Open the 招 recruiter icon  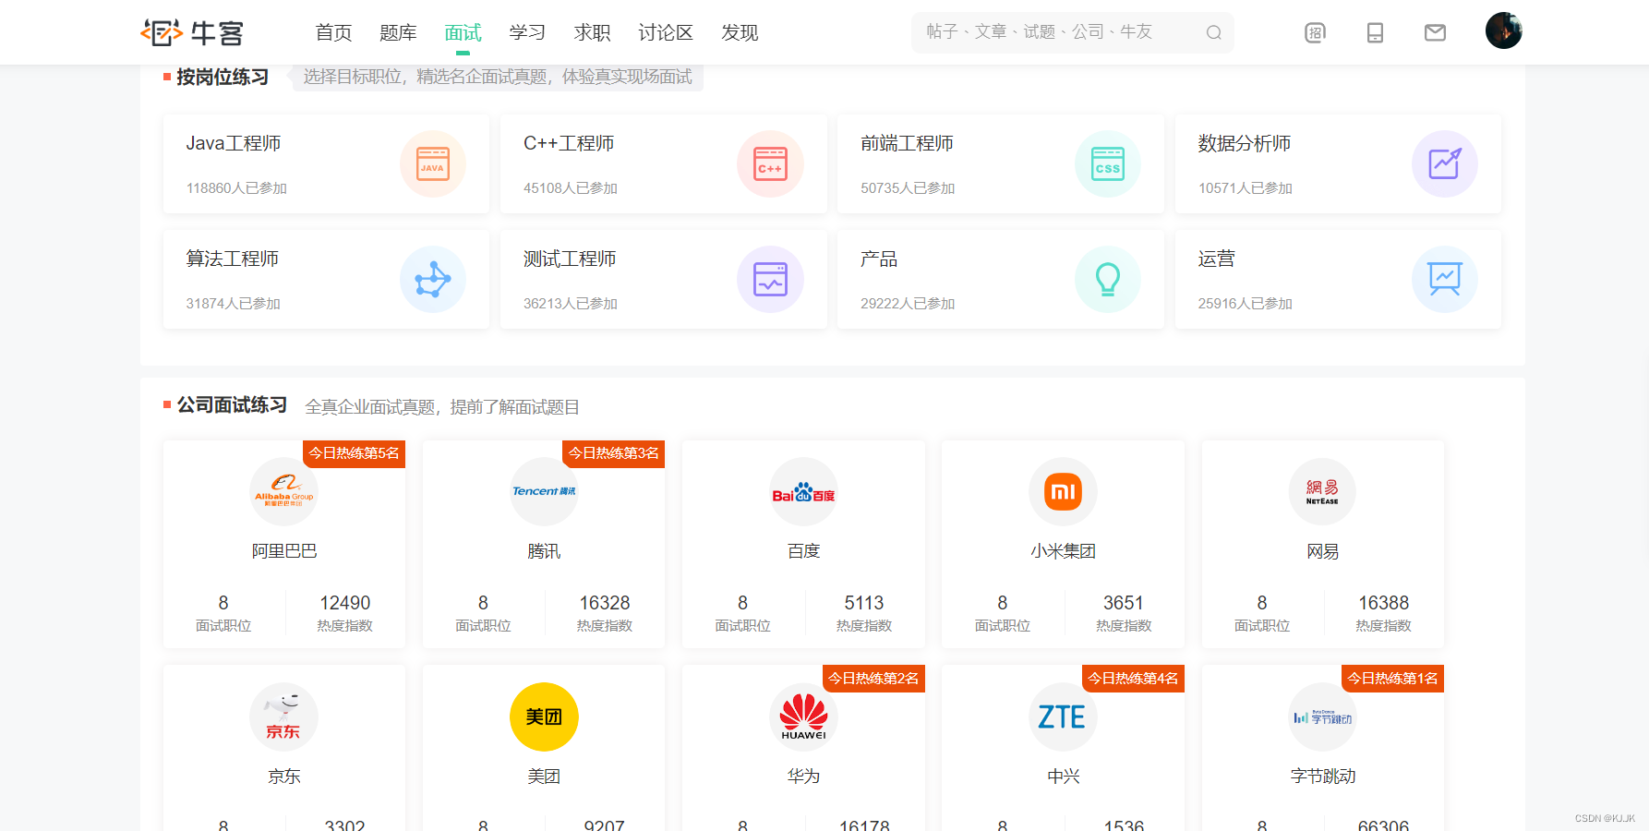click(1315, 33)
